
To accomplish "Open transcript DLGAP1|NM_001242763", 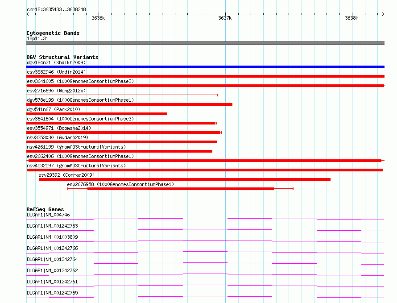I will coord(52,226).
